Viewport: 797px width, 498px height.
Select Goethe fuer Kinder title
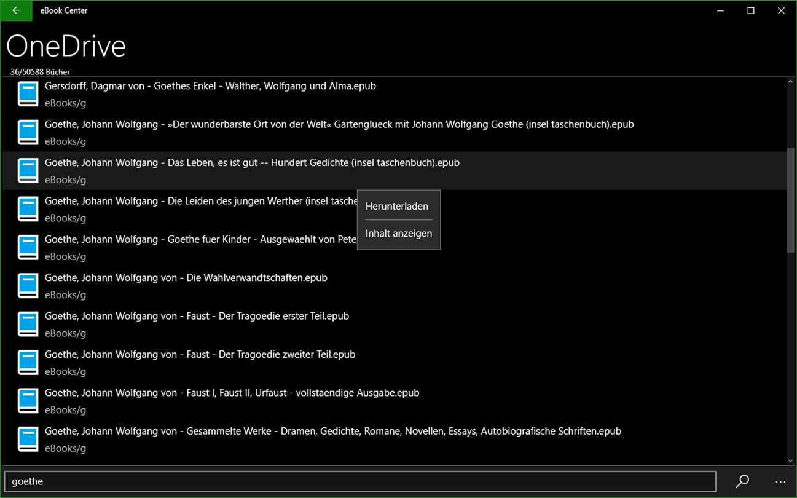[x=201, y=239]
